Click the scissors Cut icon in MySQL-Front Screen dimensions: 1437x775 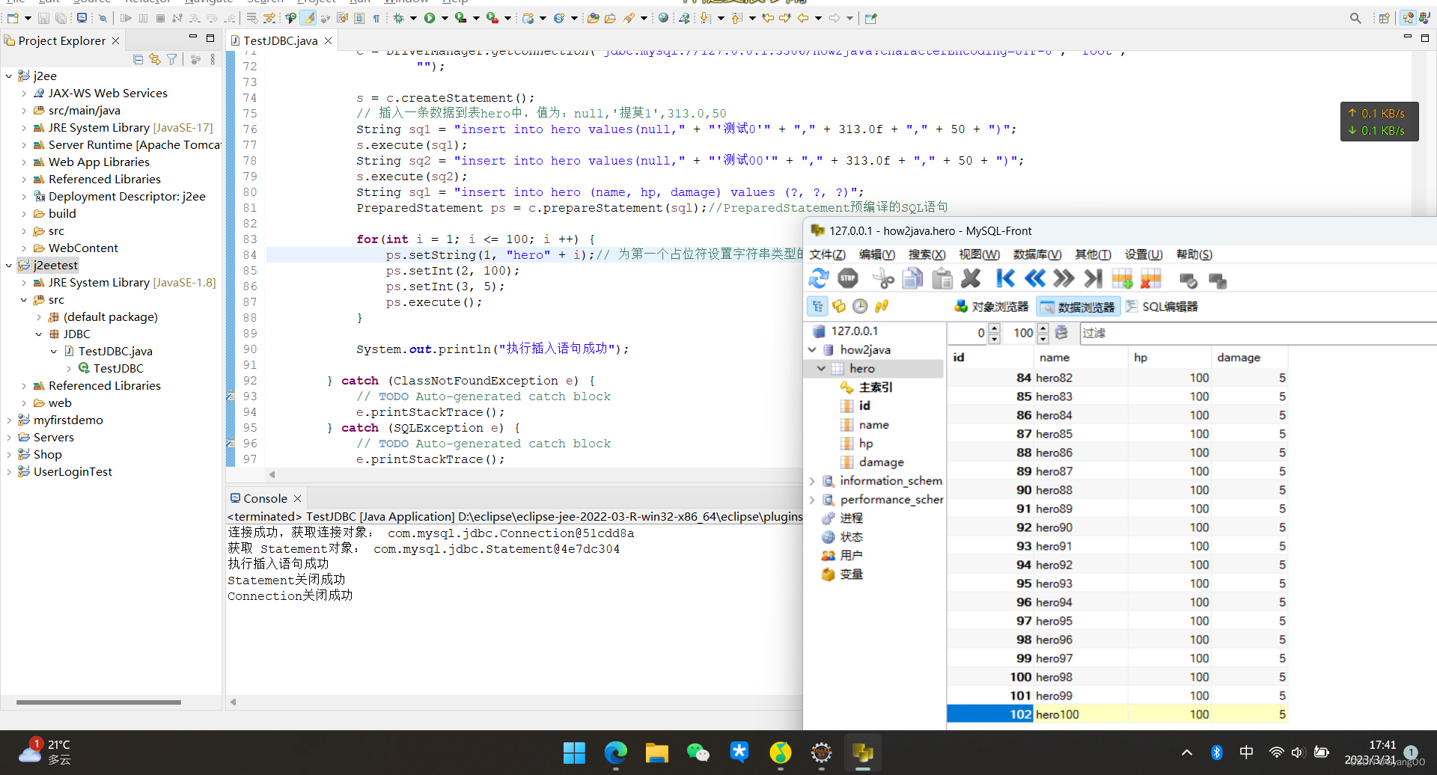click(x=883, y=279)
